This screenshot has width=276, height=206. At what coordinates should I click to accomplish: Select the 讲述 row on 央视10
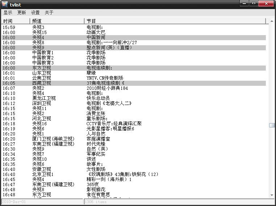(x=134, y=159)
